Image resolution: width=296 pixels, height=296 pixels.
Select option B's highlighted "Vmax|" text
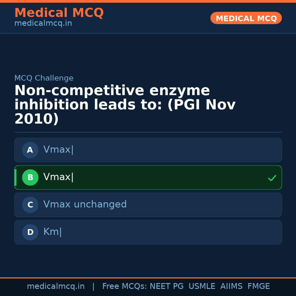point(58,177)
